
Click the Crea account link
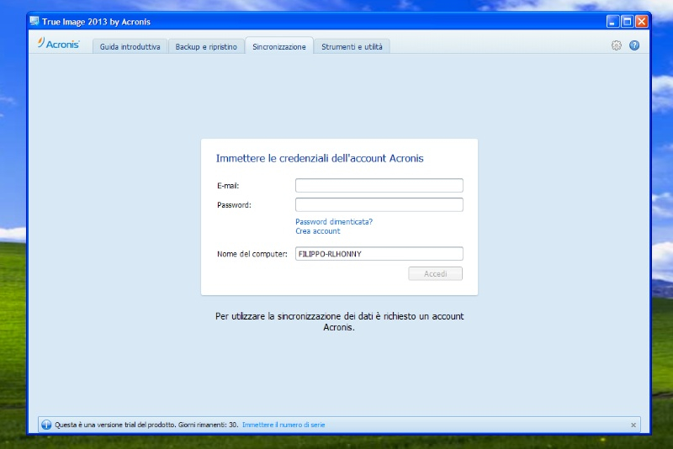pos(317,231)
